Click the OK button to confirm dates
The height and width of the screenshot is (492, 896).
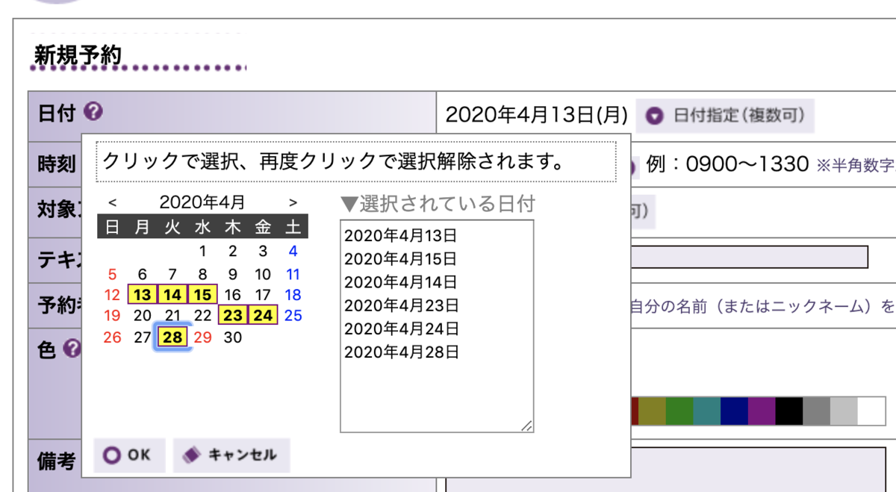click(x=128, y=455)
